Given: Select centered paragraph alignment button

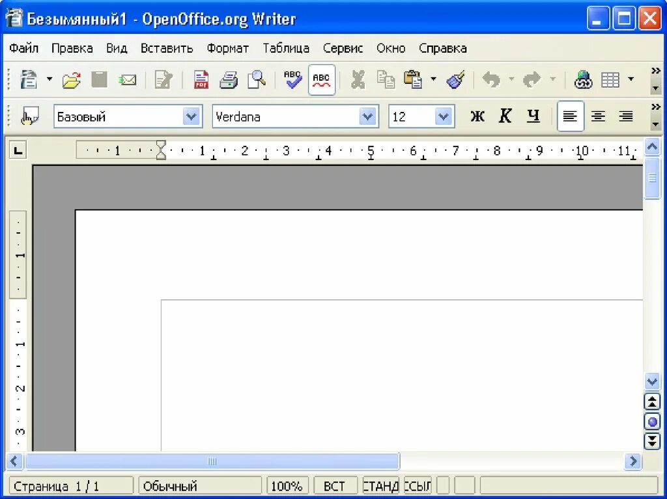Looking at the screenshot, I should point(598,116).
